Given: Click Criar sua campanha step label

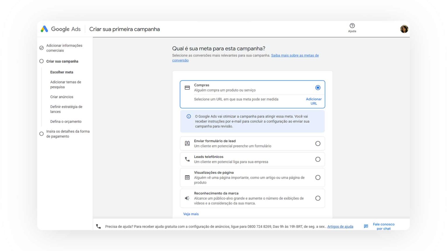Looking at the screenshot, I should point(62,61).
